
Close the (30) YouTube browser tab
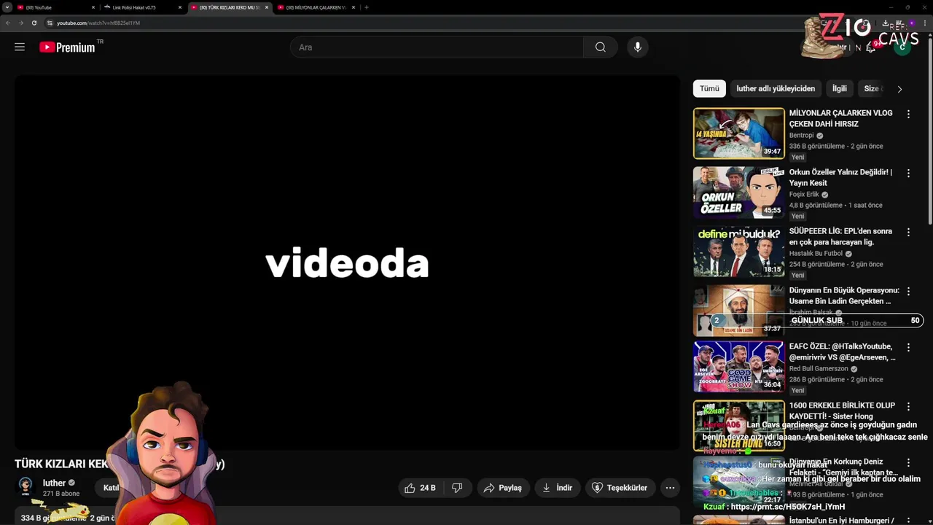pos(93,7)
